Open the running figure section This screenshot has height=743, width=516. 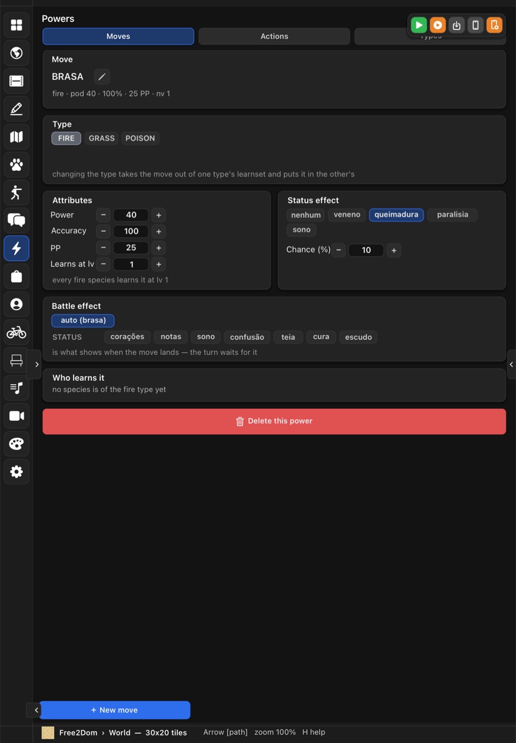(17, 193)
